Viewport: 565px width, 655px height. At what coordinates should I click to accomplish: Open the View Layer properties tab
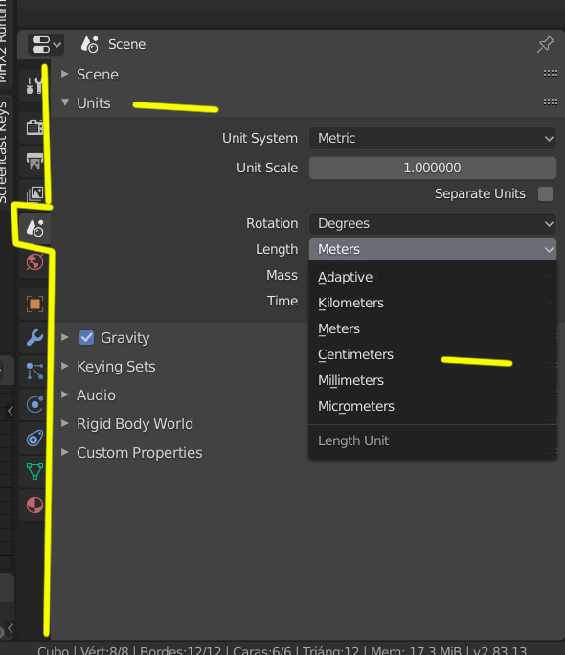[x=34, y=193]
